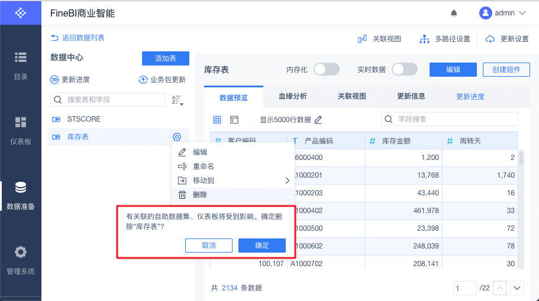Expand the admin user dropdown
Image resolution: width=539 pixels, height=301 pixels.
point(503,13)
